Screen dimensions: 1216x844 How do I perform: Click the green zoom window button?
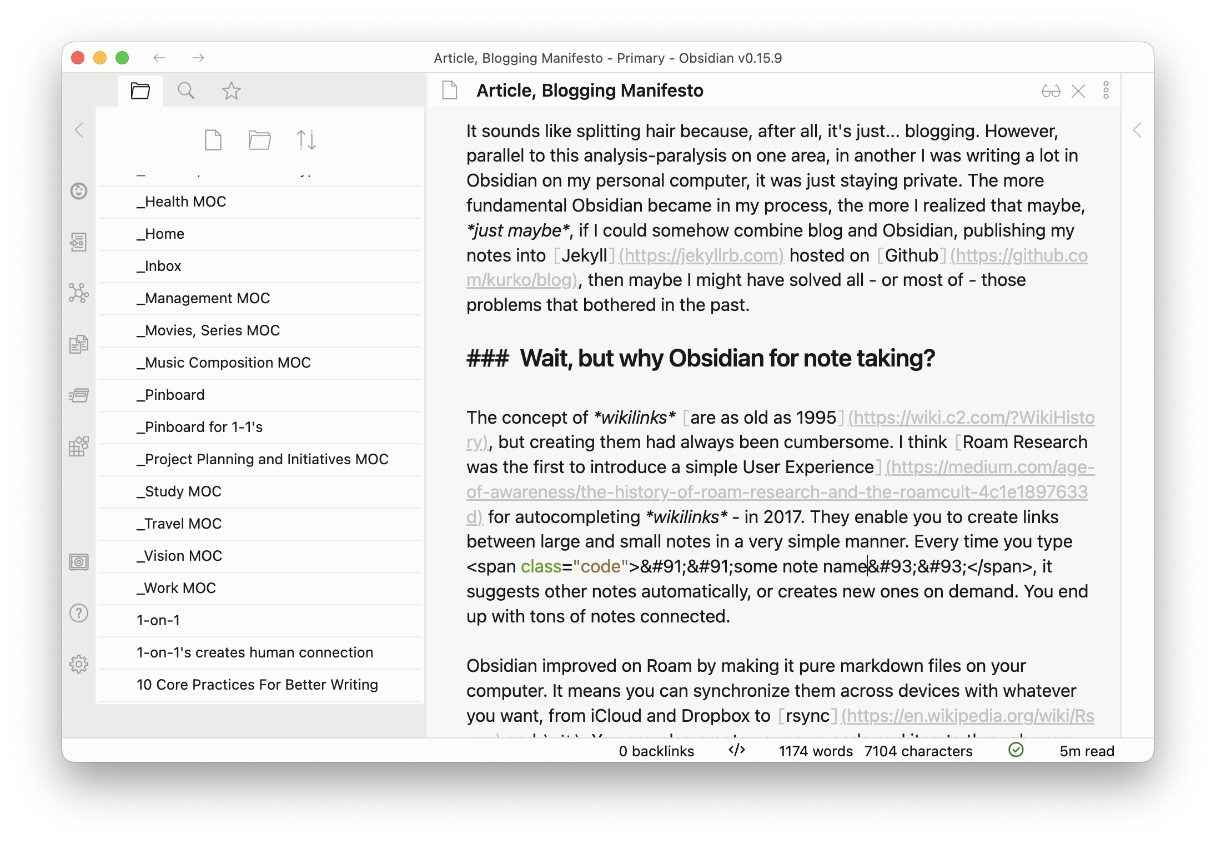coord(122,58)
